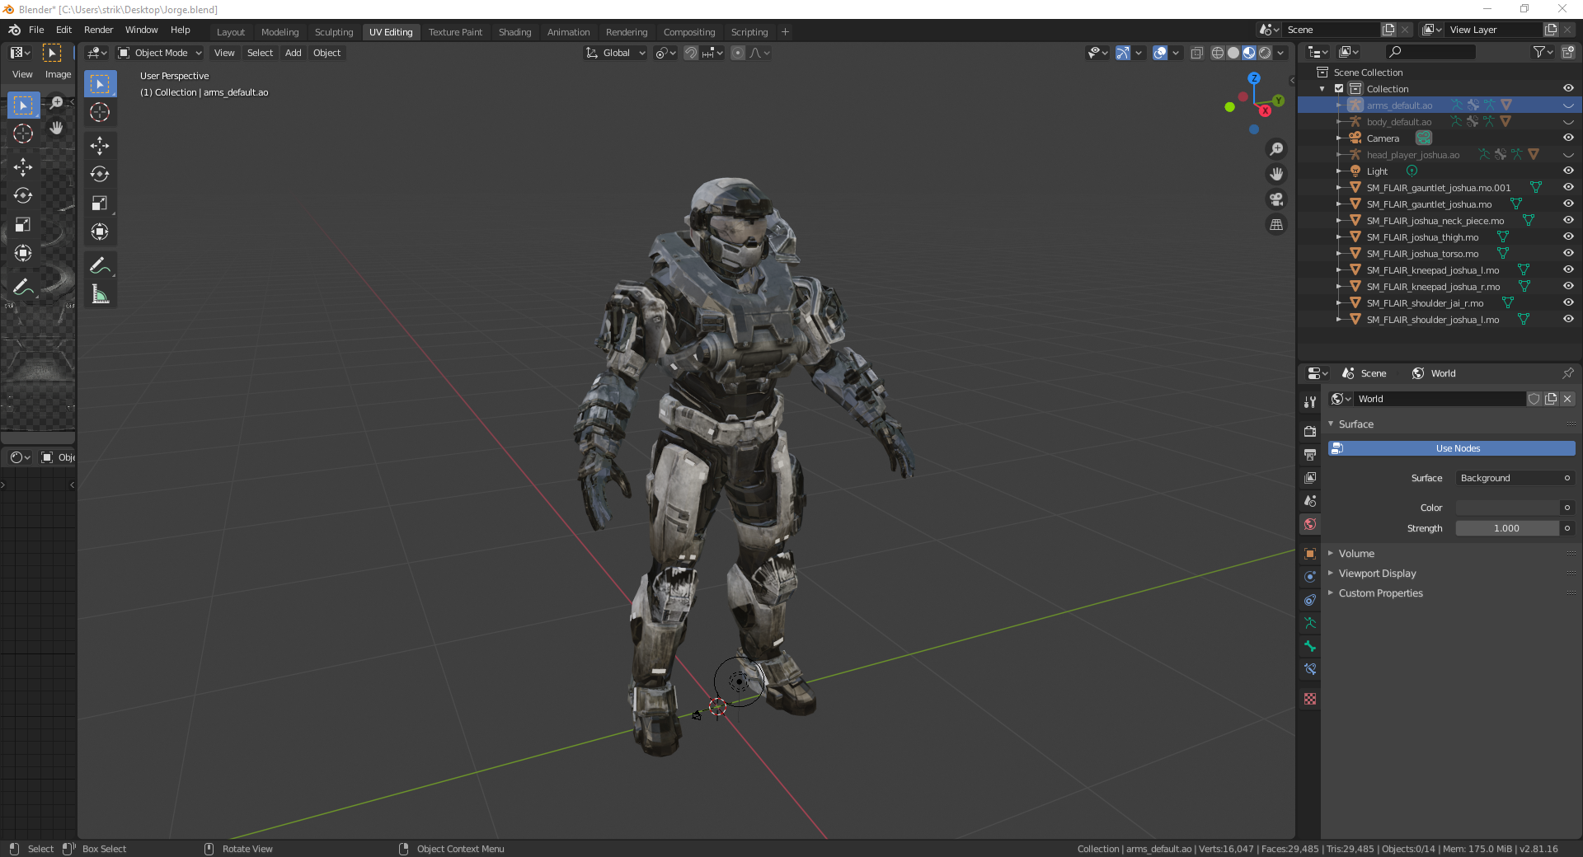Open the Render menu
The width and height of the screenshot is (1583, 857).
98,30
